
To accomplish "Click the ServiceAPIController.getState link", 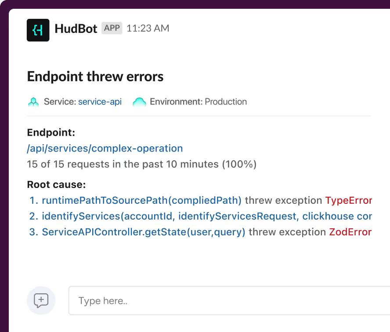I will pyautogui.click(x=143, y=232).
